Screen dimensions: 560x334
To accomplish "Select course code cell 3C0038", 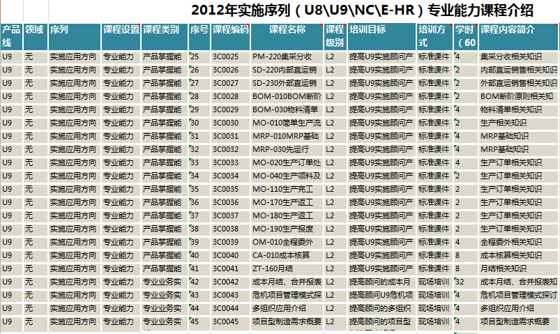I will [230, 229].
